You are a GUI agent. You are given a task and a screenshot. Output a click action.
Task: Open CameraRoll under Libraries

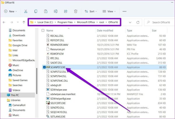coord(19,105)
